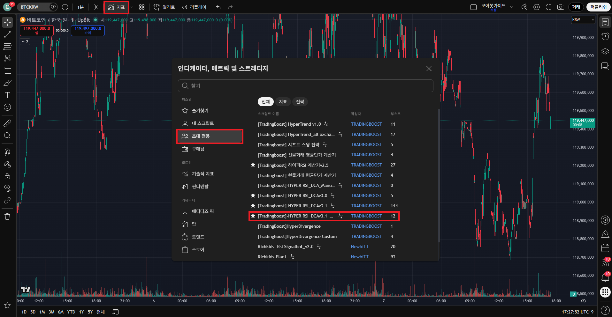The width and height of the screenshot is (612, 317).
Task: Open the 내 스크립트 category
Action: [210, 123]
